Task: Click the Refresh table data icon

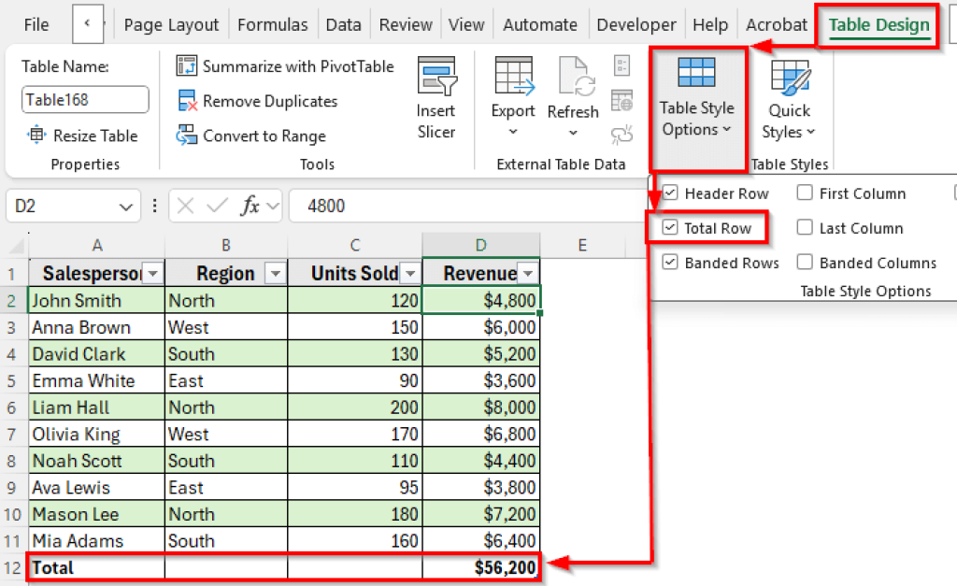Action: pos(572,77)
